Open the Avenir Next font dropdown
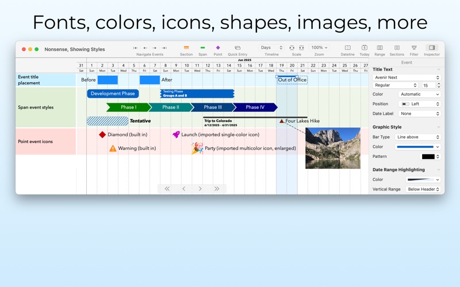Viewport: 460px width, 287px height. 407,77
